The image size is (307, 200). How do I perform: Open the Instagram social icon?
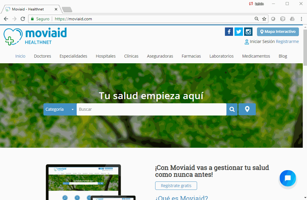248,32
